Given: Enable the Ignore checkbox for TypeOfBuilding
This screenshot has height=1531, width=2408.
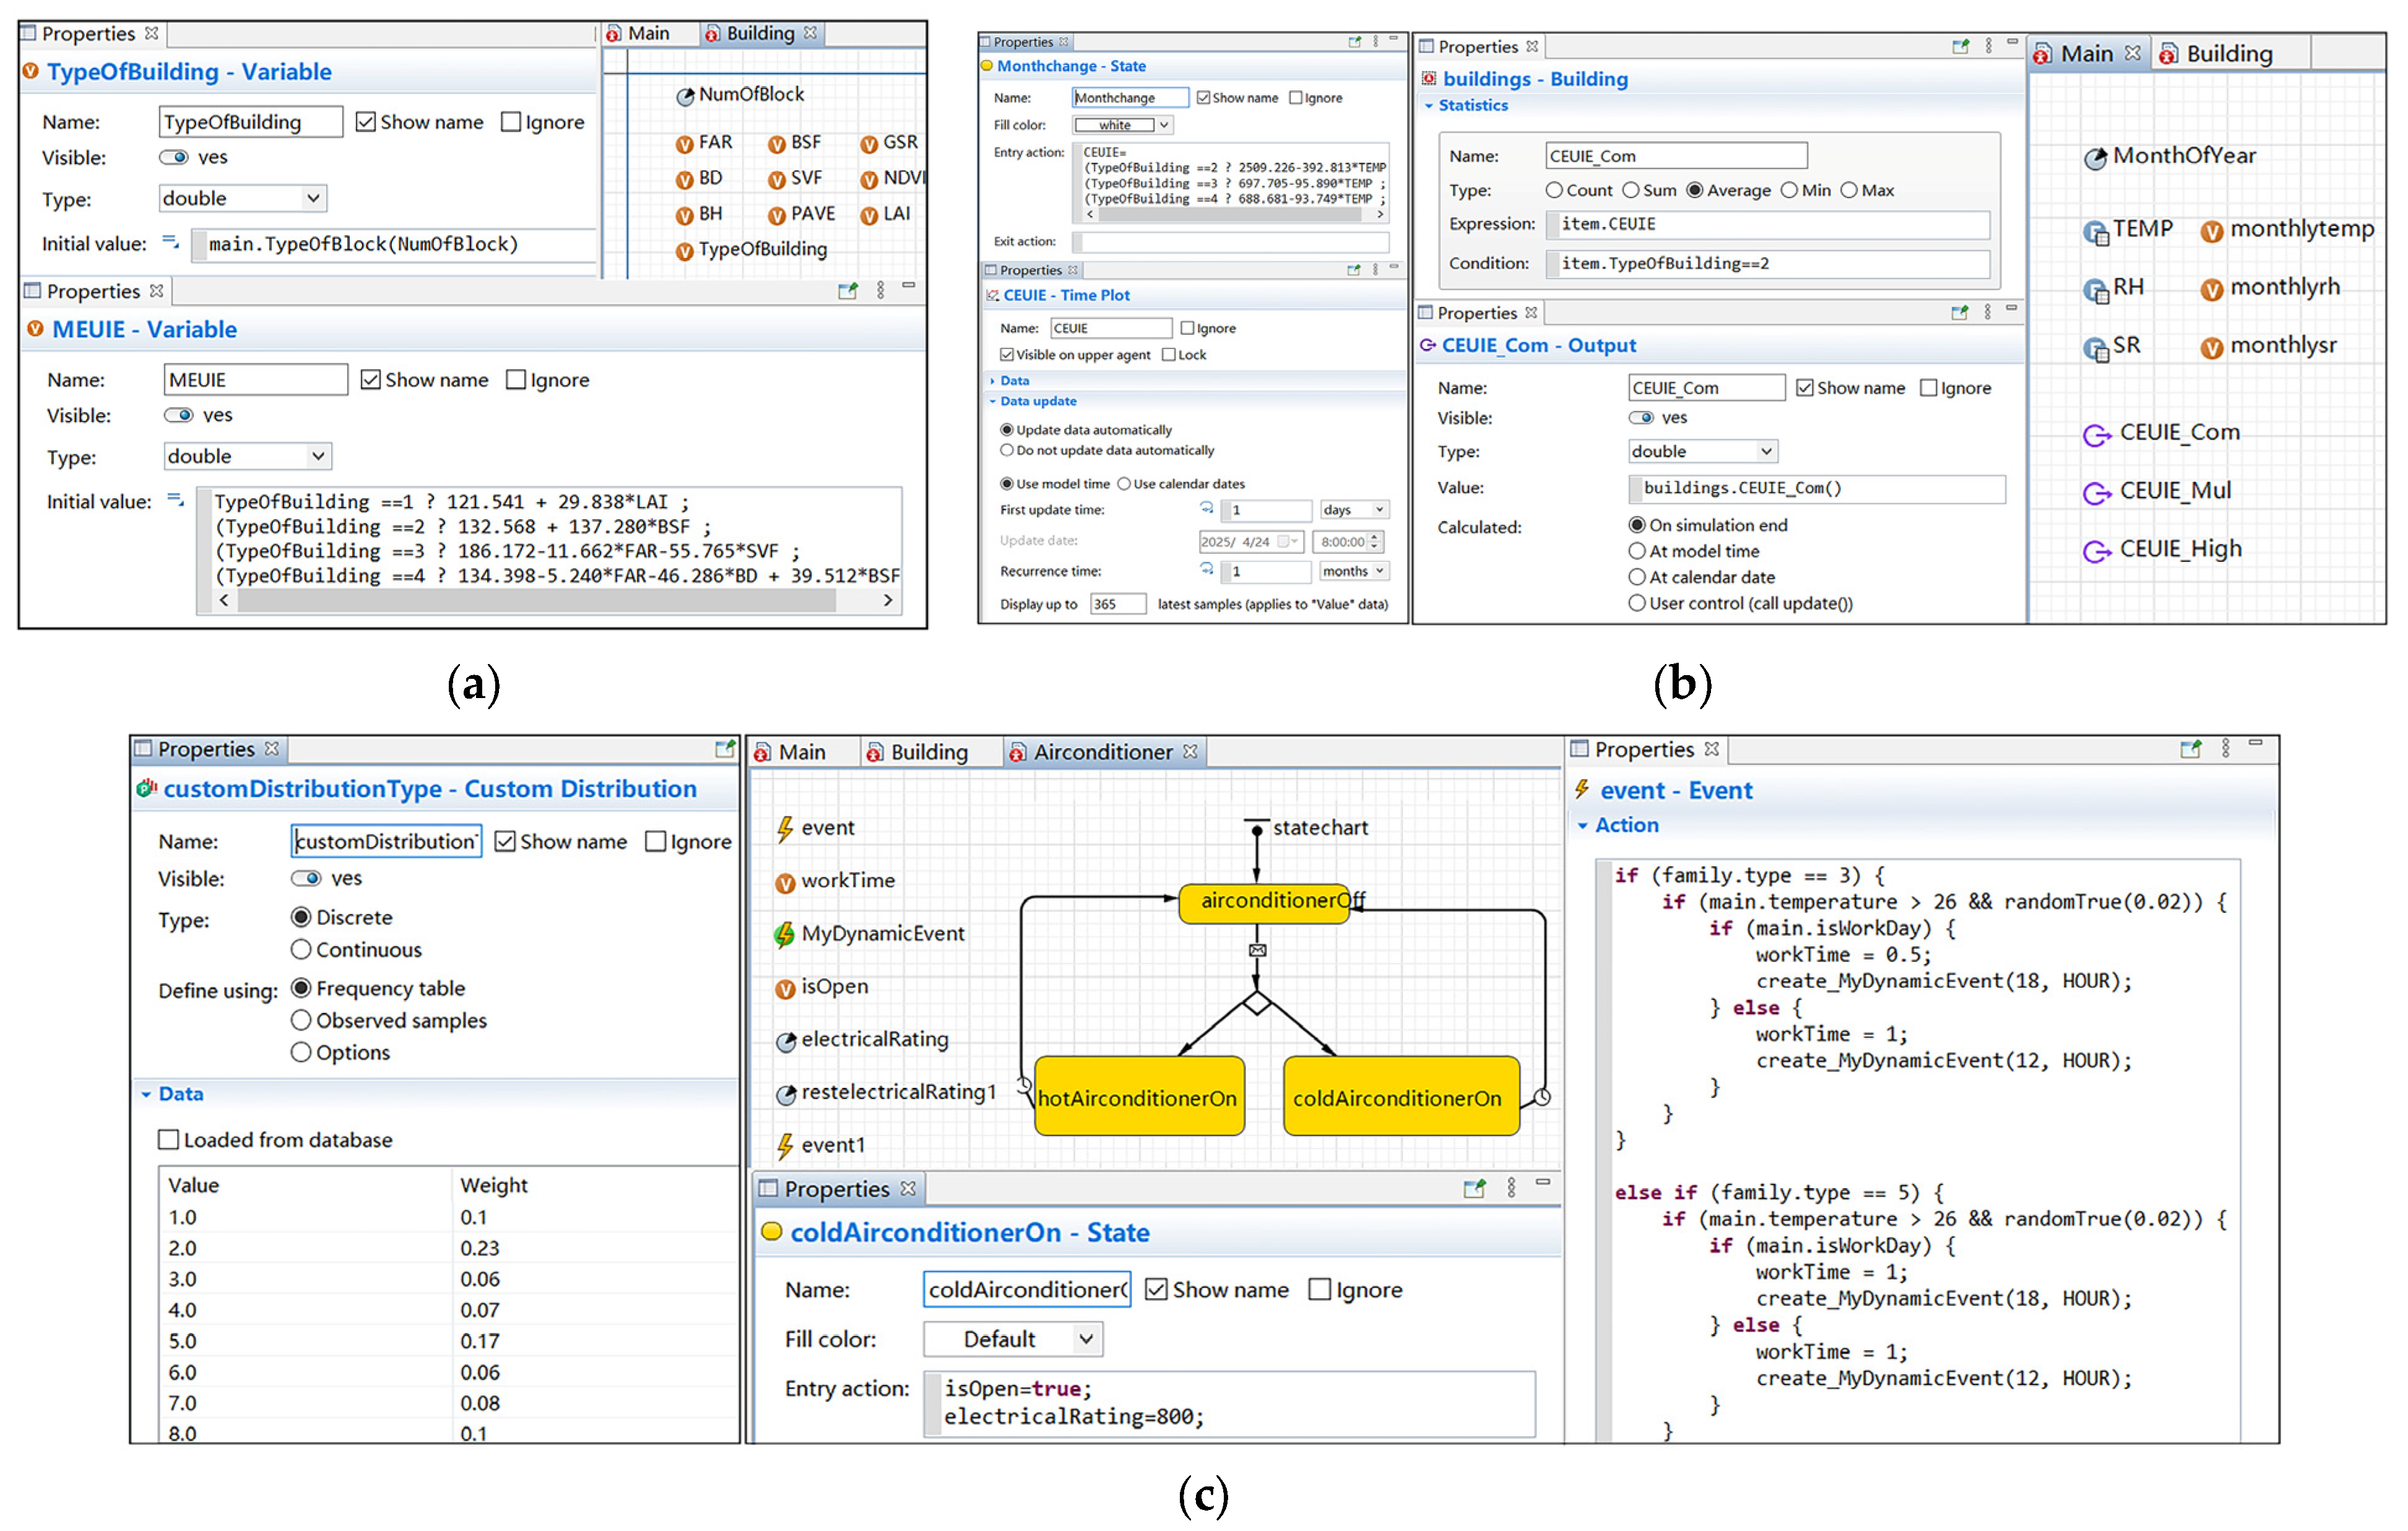Looking at the screenshot, I should [511, 122].
